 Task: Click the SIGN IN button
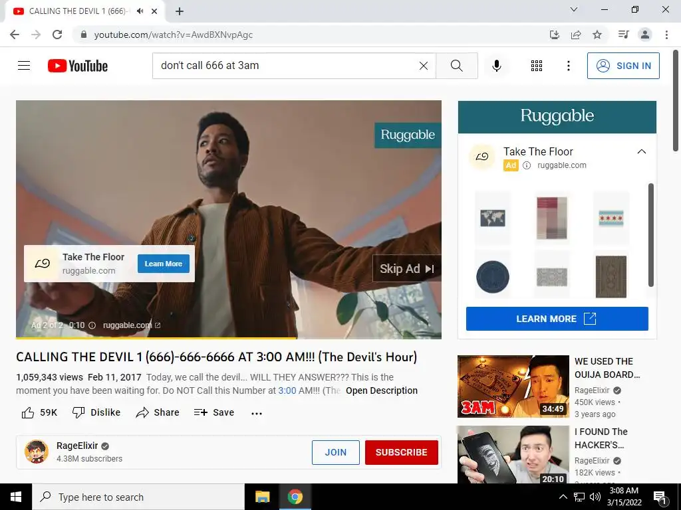(623, 66)
